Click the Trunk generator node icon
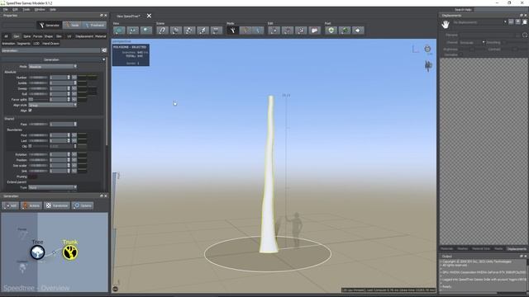529x297 pixels. pos(70,252)
